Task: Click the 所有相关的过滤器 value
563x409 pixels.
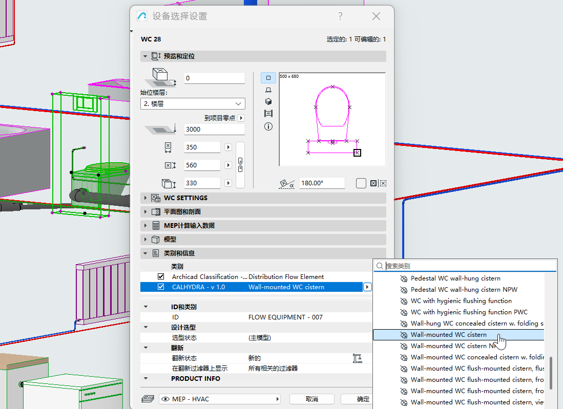Action: [273, 369]
